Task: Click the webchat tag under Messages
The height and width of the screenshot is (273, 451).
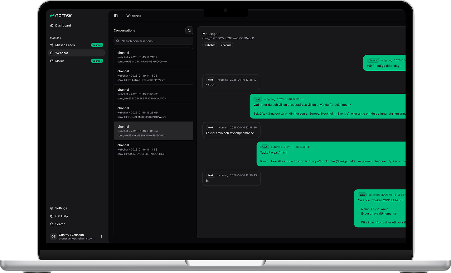Action: click(x=210, y=45)
